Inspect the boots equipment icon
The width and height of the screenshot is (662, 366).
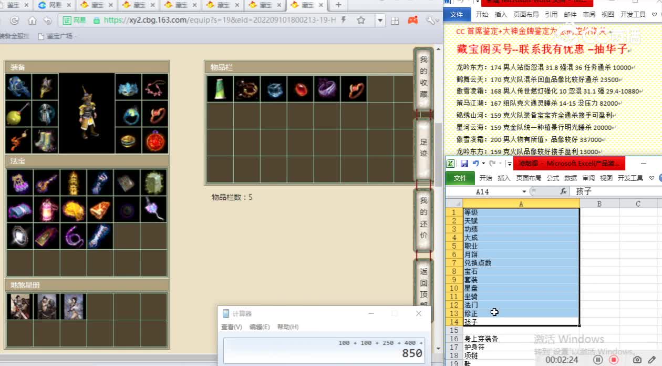click(x=45, y=140)
